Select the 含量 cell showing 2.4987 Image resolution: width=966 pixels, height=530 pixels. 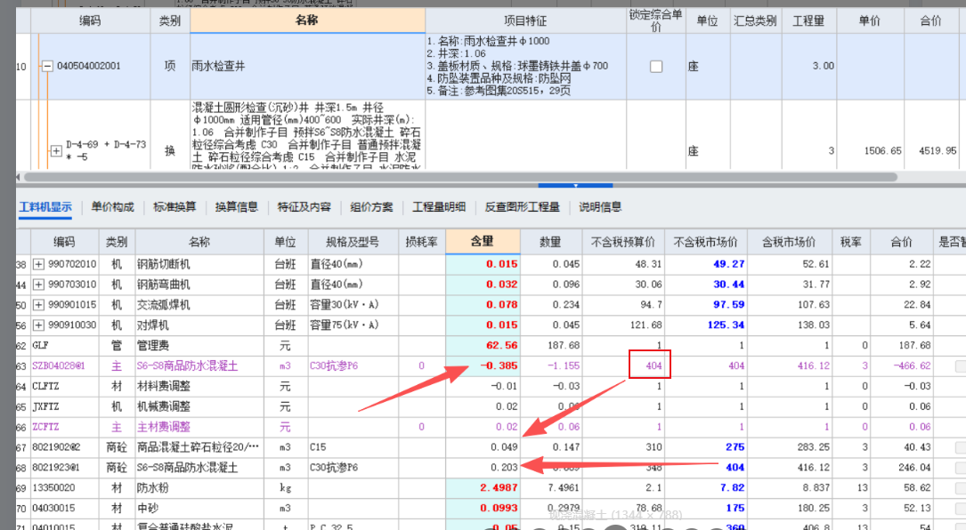pos(483,487)
